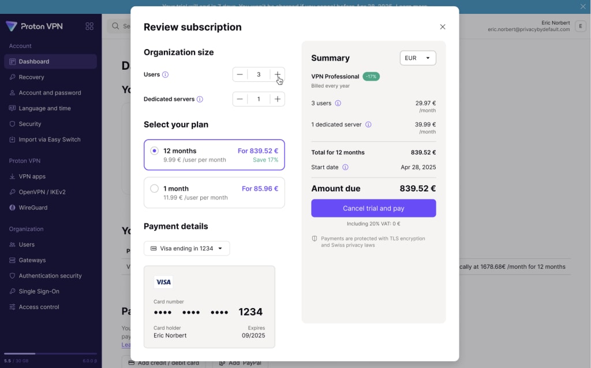Click the Amount due 839.52 € value
Viewport: 591px width, 368px height.
coord(418,189)
